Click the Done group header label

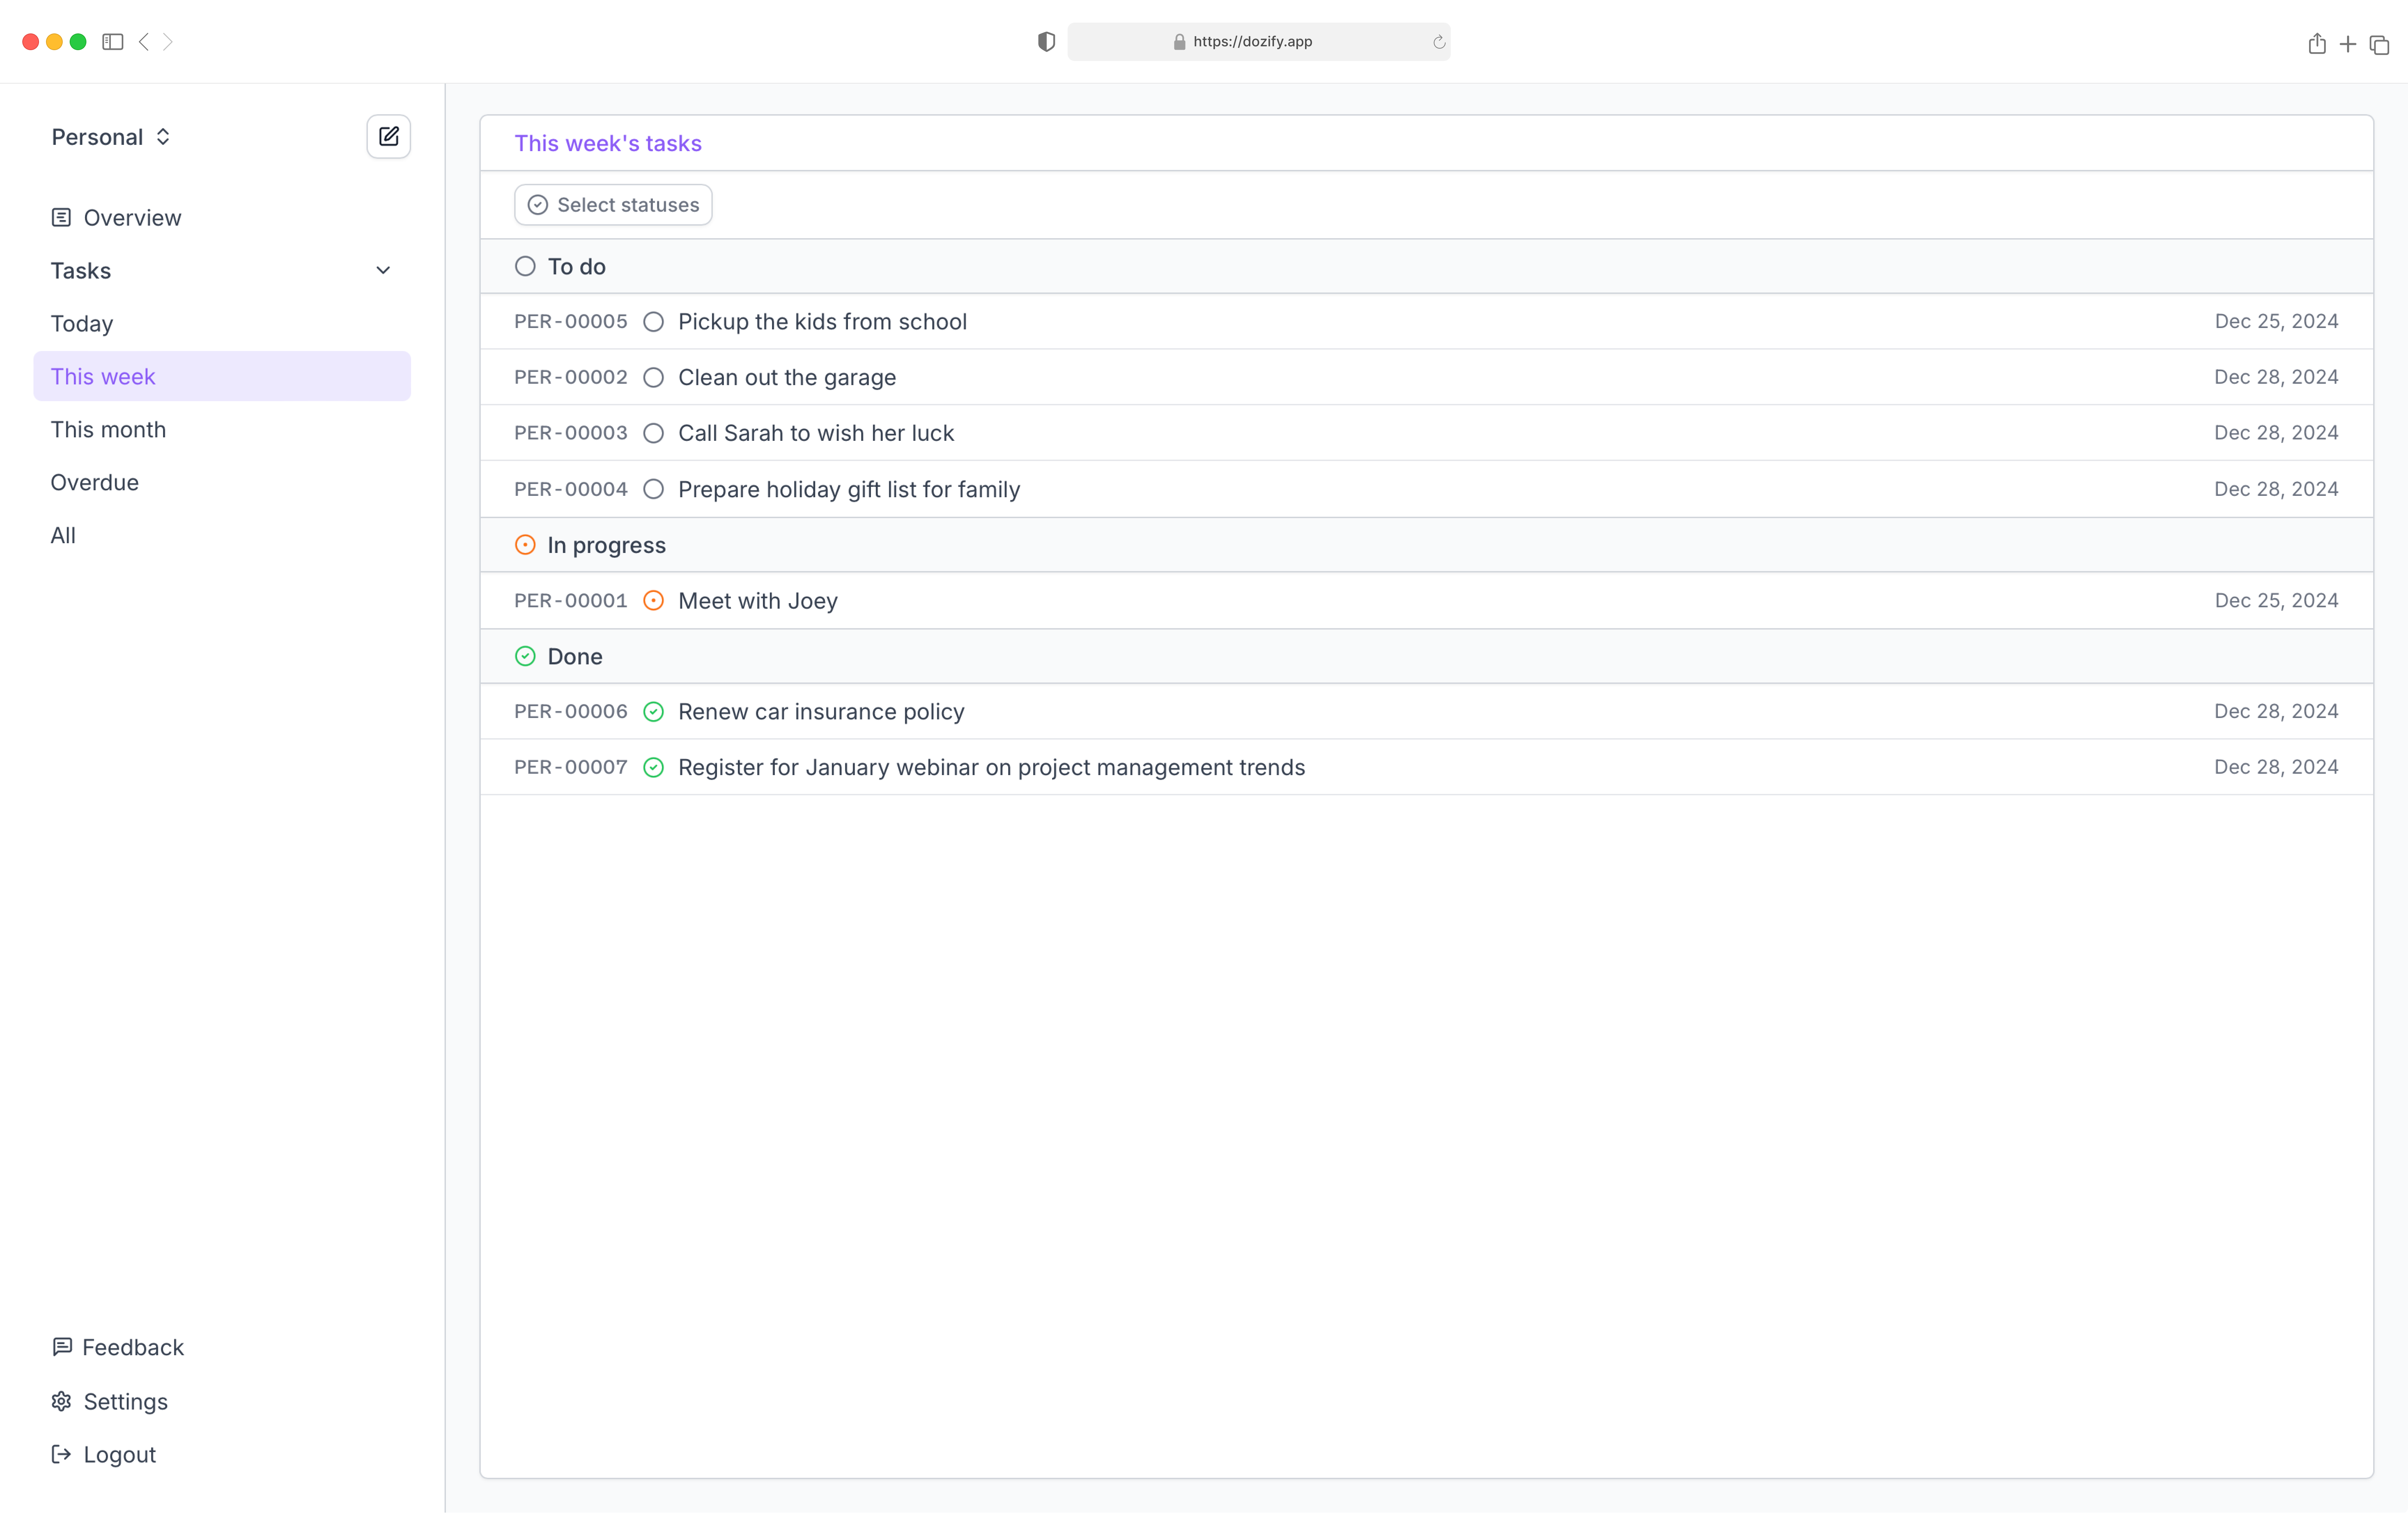click(x=575, y=657)
